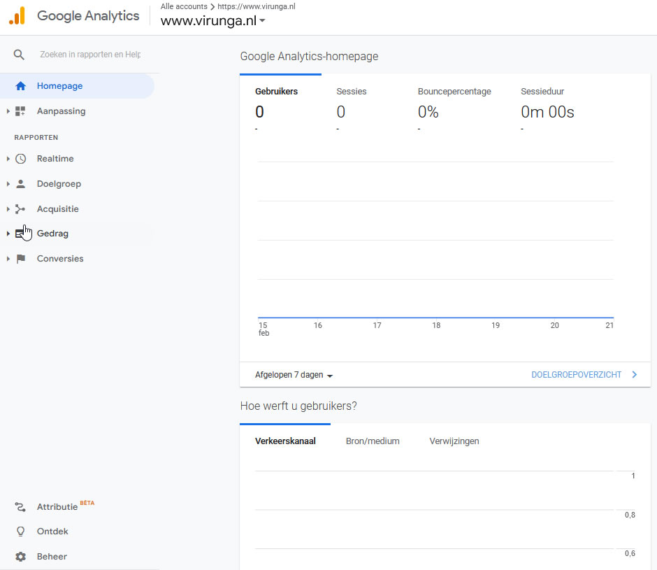Click the search magnifier icon
This screenshot has height=570, width=657.
tap(19, 55)
